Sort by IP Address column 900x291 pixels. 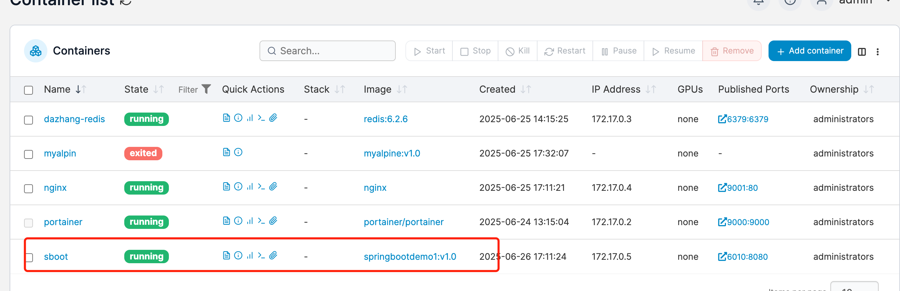pyautogui.click(x=624, y=90)
